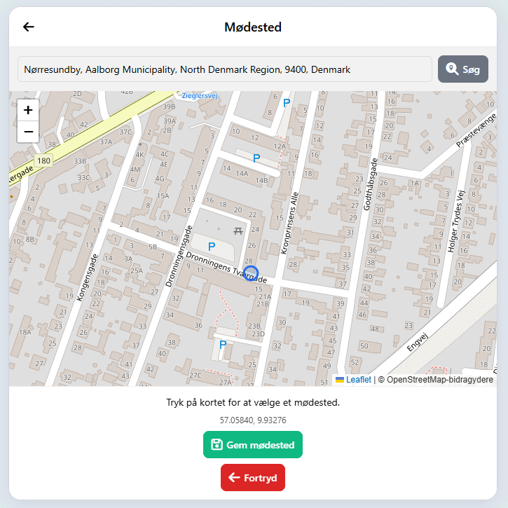Click the magnifier icon in Søg button
The height and width of the screenshot is (508, 508).
click(452, 69)
